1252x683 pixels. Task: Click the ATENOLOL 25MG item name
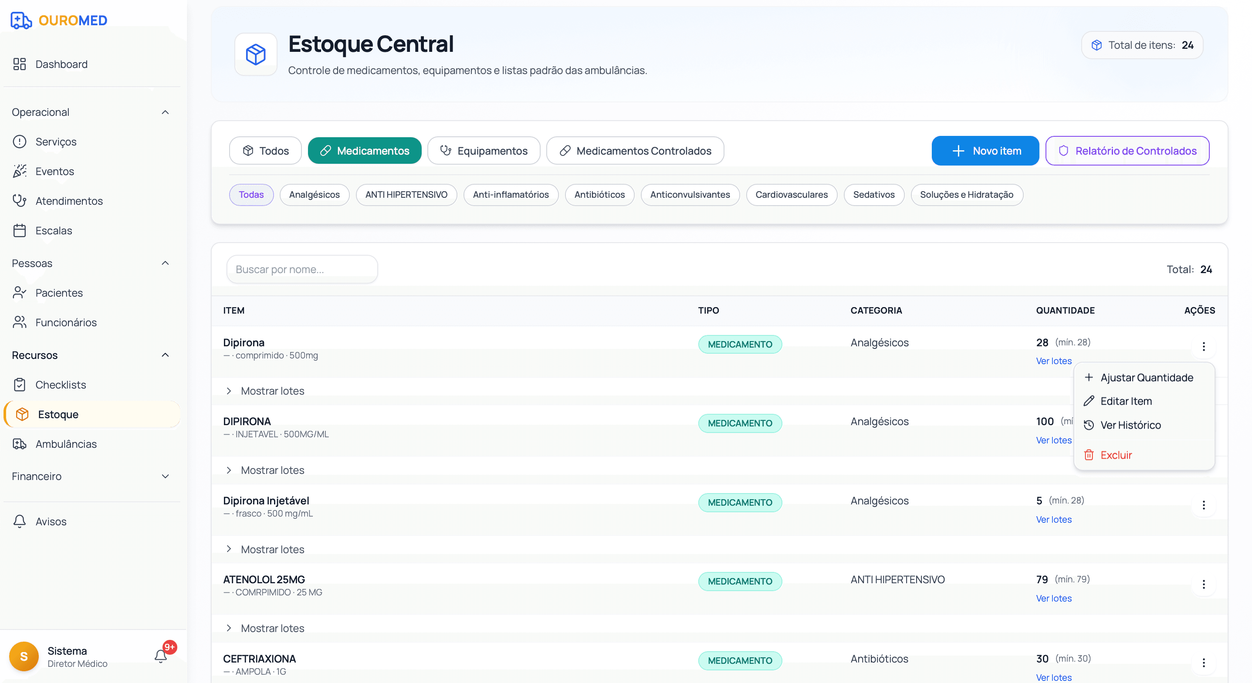[264, 579]
